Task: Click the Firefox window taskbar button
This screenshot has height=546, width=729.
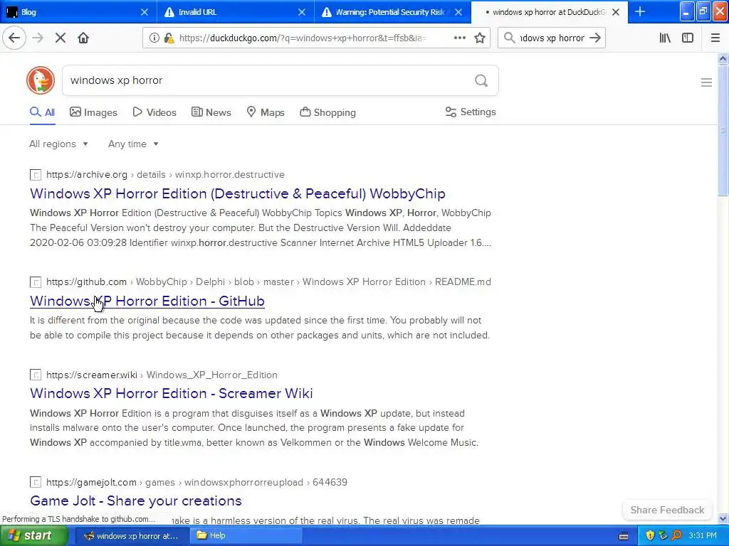Action: [x=132, y=536]
